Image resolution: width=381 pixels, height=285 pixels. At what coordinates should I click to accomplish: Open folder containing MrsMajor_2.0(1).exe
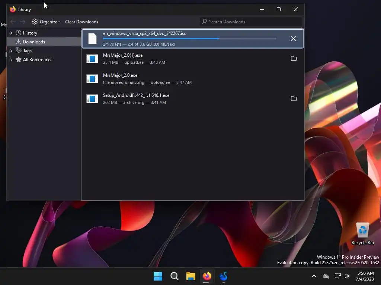[x=294, y=58]
